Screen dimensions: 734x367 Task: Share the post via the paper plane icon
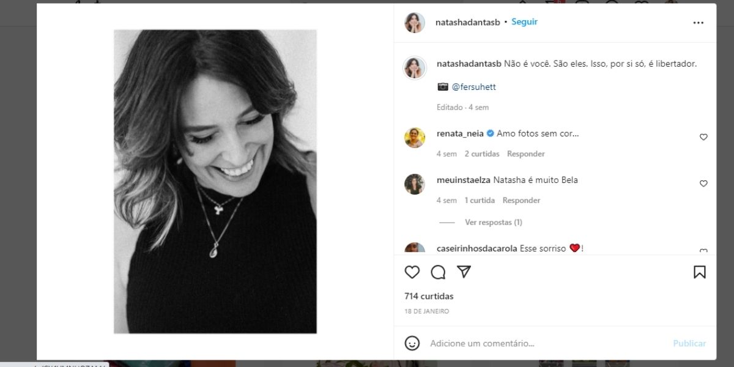point(464,272)
